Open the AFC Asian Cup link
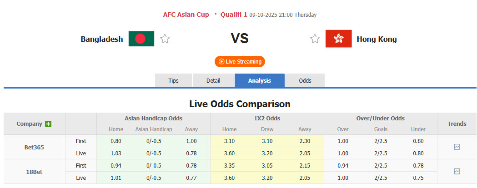 pos(186,15)
